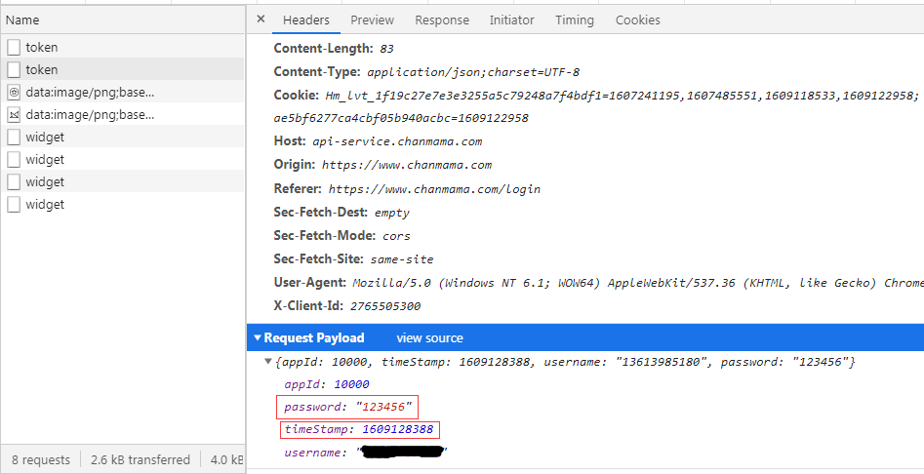This screenshot has width=924, height=474.
Task: Collapse the payload JSON object
Action: click(x=268, y=362)
